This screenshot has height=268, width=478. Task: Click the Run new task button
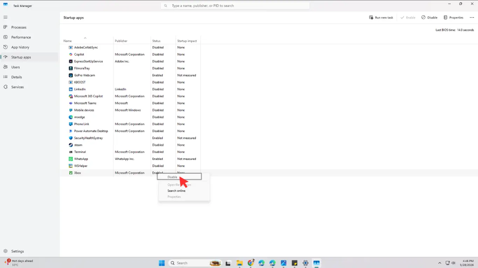point(381,17)
